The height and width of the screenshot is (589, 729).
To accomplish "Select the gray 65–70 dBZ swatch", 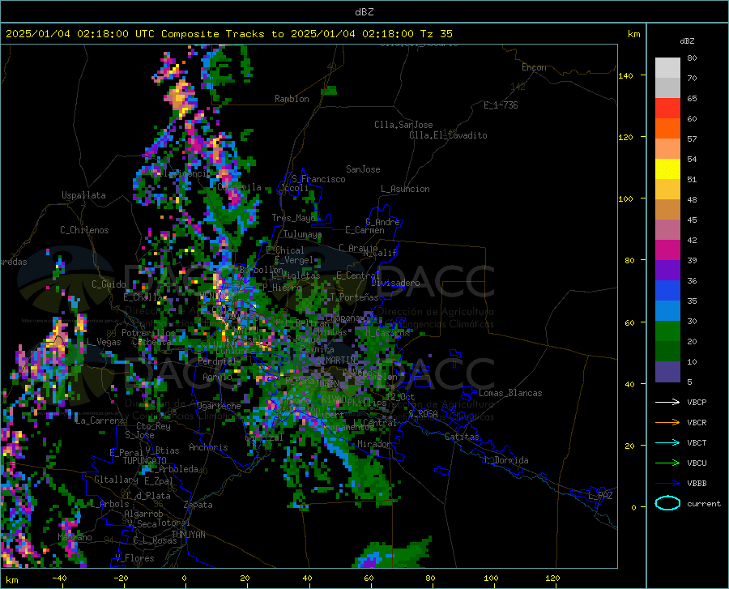I will [x=667, y=87].
